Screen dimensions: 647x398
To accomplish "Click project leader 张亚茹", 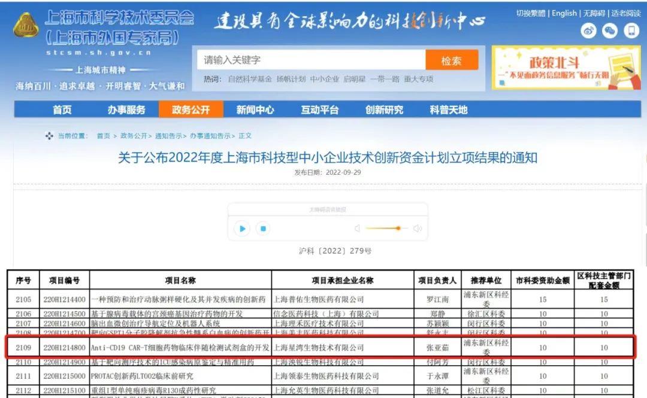I will click(x=437, y=348).
